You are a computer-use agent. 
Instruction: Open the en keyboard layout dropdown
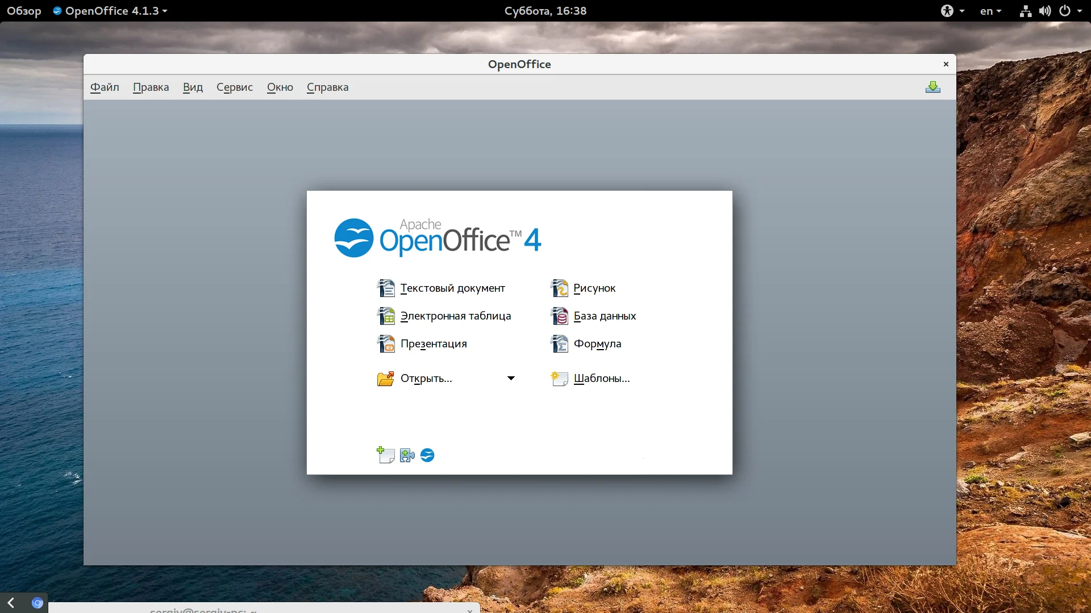tap(990, 11)
